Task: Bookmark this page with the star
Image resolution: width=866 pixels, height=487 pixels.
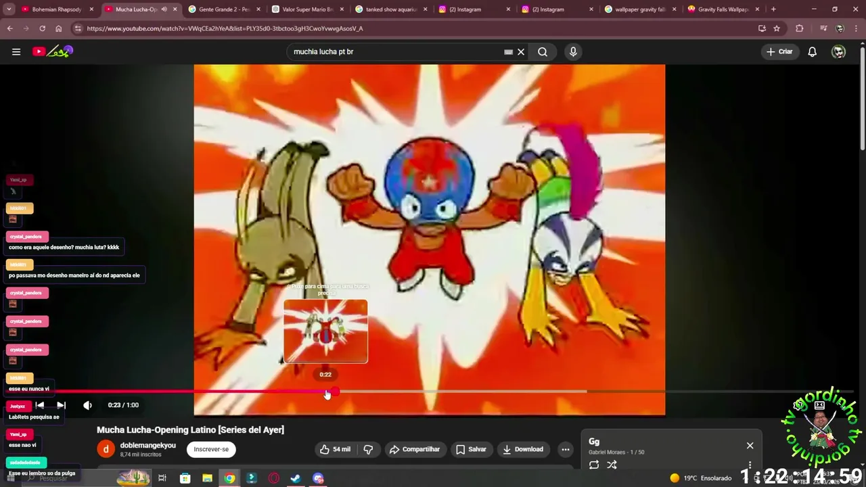Action: click(777, 28)
